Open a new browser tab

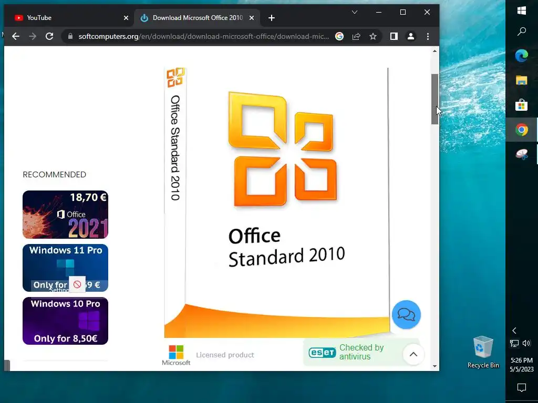[x=272, y=18]
